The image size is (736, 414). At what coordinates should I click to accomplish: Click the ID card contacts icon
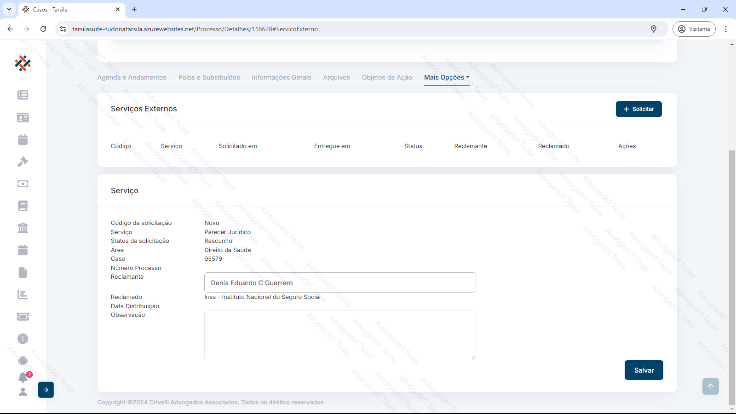coord(23,118)
